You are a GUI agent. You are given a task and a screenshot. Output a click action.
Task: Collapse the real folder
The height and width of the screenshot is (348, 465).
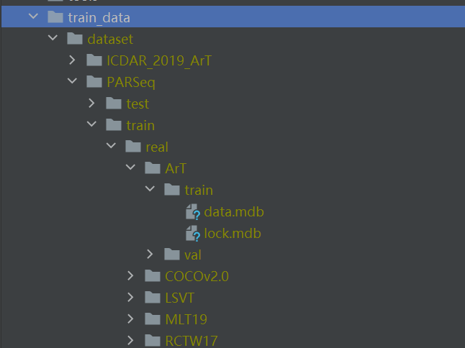[111, 147]
